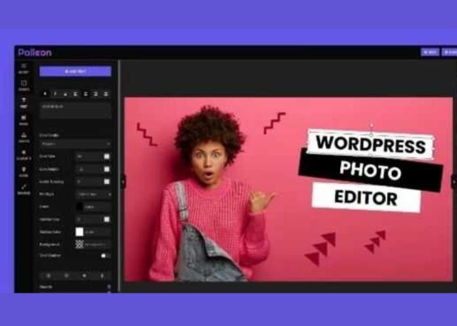
Task: Click left purple button in top-right header
Action: coord(430,52)
